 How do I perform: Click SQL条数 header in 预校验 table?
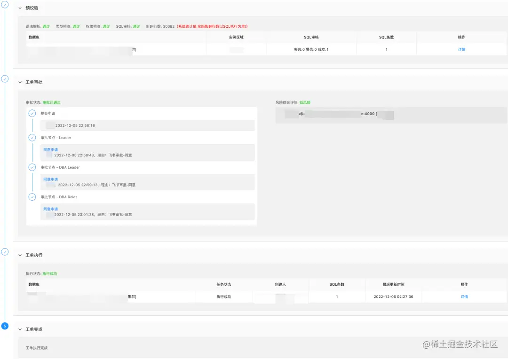point(387,37)
